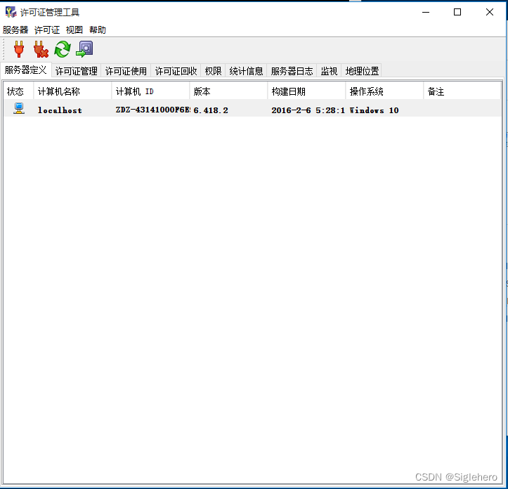Click the green refresh arrows icon

coord(63,49)
